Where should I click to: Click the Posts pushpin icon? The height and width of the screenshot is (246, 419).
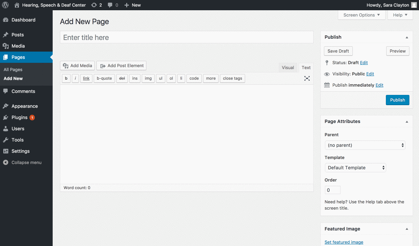[x=6, y=35]
